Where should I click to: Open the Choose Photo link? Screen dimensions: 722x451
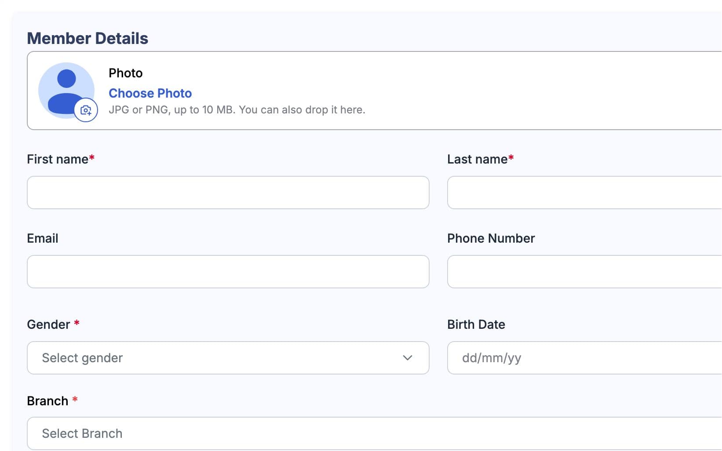150,93
